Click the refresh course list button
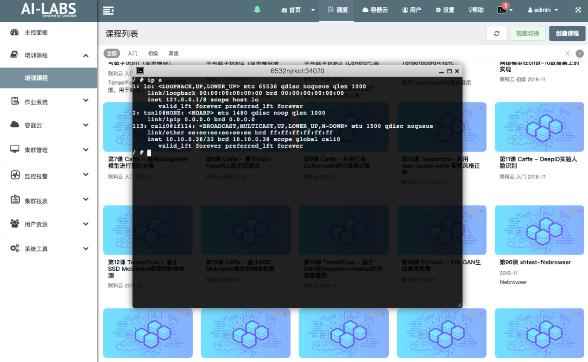The height and width of the screenshot is (362, 588). point(496,33)
